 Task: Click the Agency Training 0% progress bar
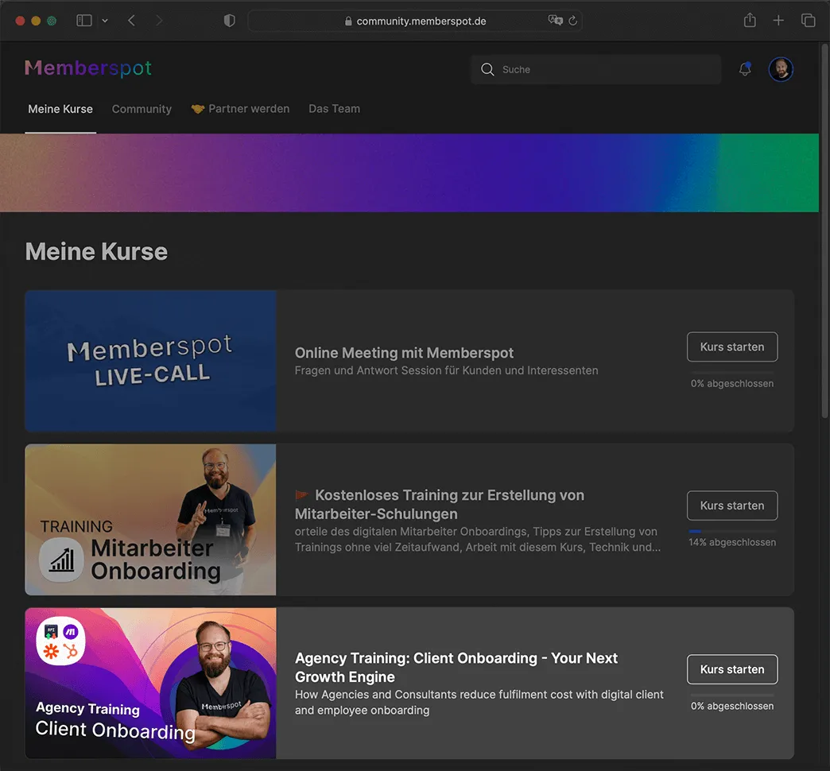(731, 695)
